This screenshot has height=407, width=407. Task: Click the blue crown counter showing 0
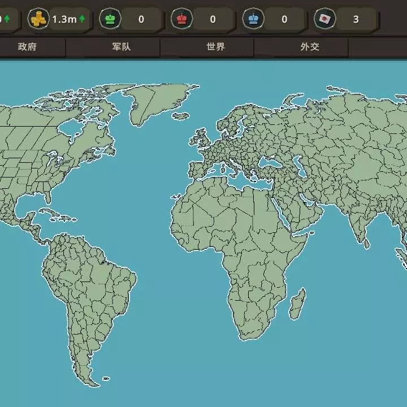[x=284, y=19]
